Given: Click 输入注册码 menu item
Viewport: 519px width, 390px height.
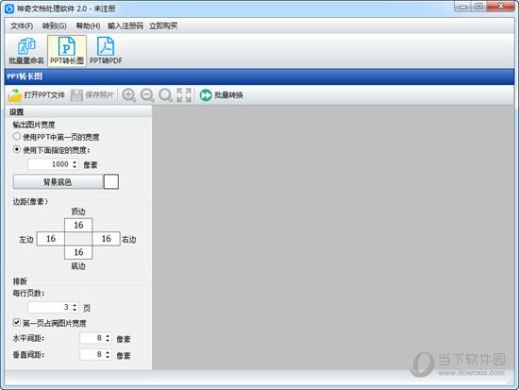Looking at the screenshot, I should [126, 25].
